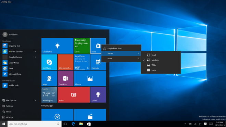Open the Maps tile
The height and width of the screenshot is (127, 226).
(49, 78)
